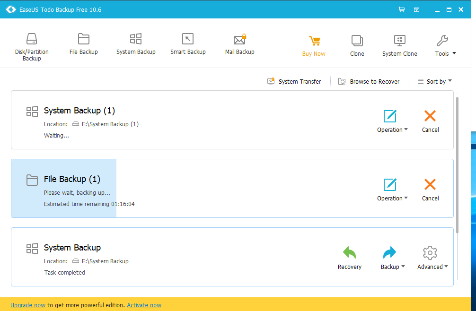Click Browse to Recover
The image size is (476, 311).
point(369,82)
